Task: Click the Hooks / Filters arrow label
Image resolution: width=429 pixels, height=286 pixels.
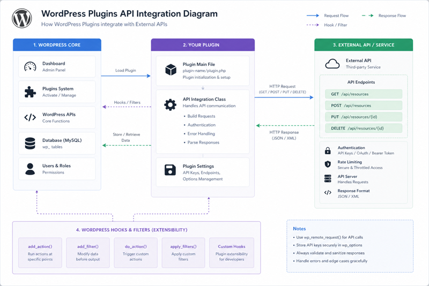Action: pos(127,102)
